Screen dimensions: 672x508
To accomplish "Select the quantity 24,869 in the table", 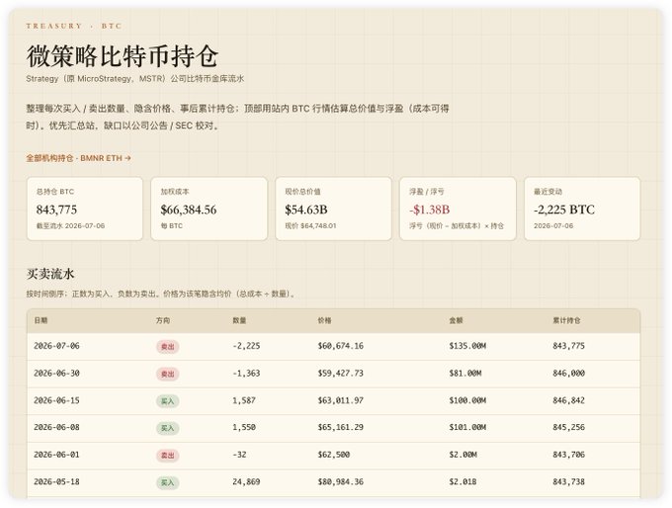I will click(x=246, y=482).
